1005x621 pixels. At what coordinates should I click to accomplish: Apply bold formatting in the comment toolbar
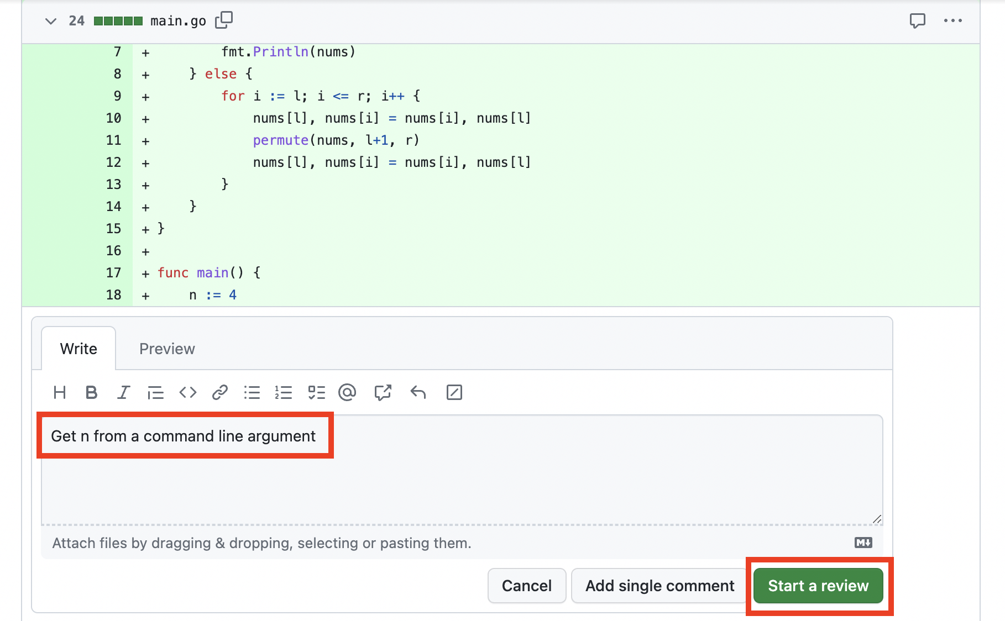tap(91, 392)
